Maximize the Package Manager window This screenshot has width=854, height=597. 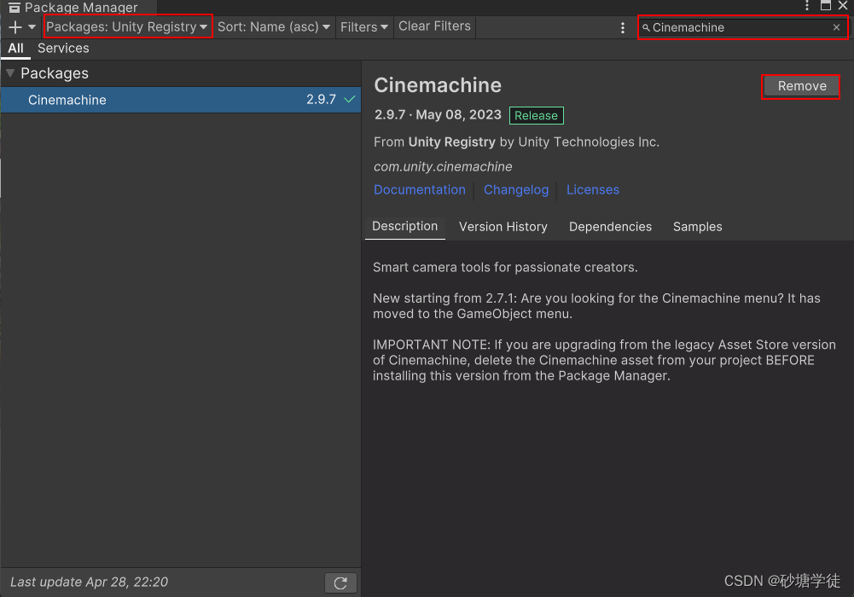(826, 5)
